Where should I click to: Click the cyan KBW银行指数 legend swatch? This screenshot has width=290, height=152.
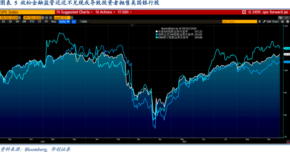click(157, 38)
